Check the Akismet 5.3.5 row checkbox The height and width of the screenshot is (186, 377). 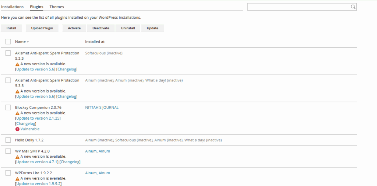point(8,80)
